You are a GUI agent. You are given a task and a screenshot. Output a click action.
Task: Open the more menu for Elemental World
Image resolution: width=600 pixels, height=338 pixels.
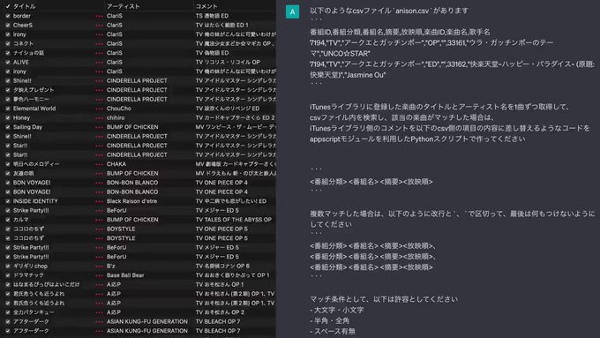pyautogui.click(x=99, y=109)
